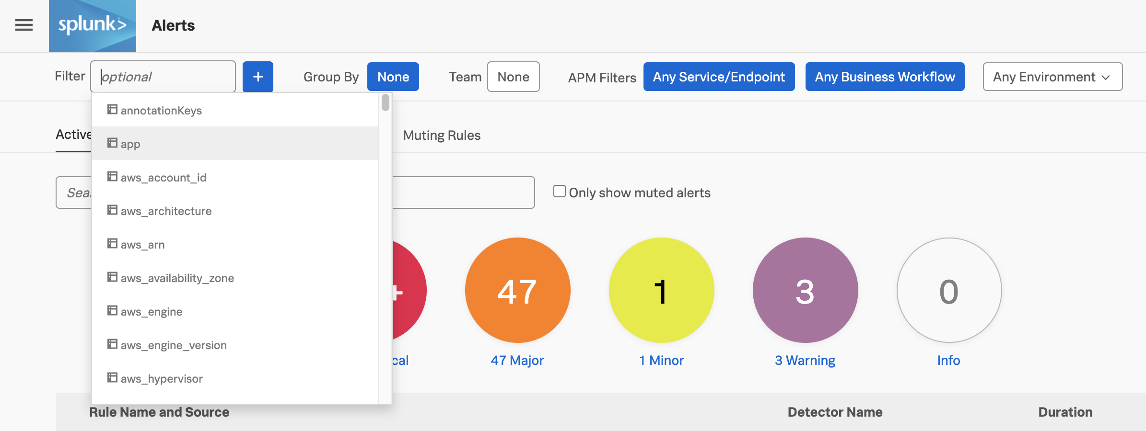The image size is (1146, 431).
Task: Open the Any Environment dropdown
Action: coord(1052,77)
